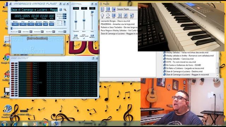Open File Explorer folder on taskbar
The image size is (226, 127).
click(x=25, y=124)
